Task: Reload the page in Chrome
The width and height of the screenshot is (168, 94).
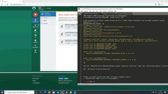Action: click(8, 5)
